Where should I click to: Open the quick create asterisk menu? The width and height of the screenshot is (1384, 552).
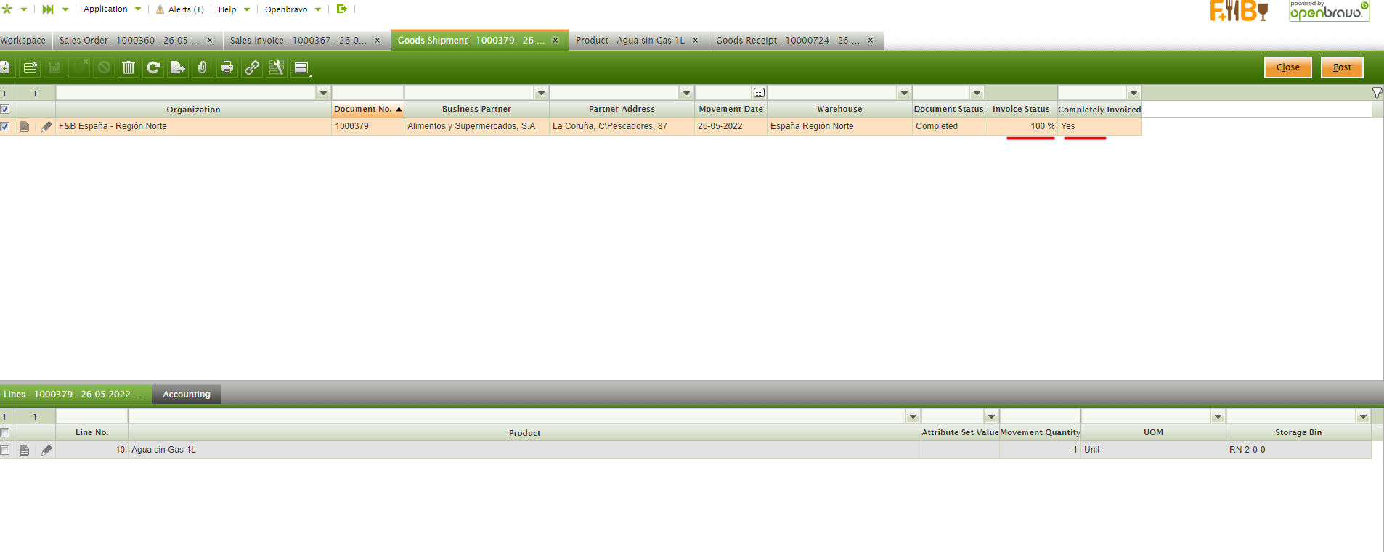point(7,9)
